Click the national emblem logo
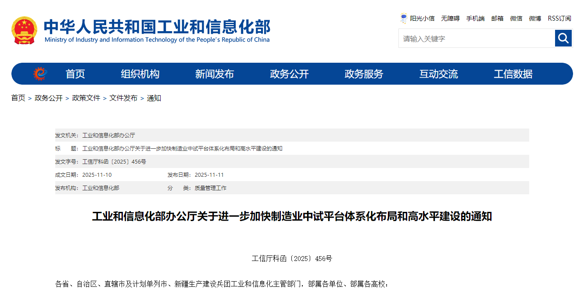The image size is (577, 293). pos(25,30)
